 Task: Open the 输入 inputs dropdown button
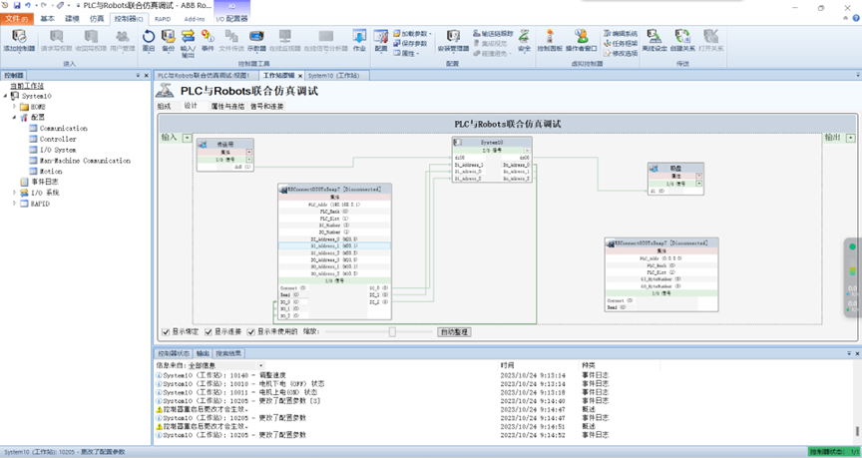(188, 138)
